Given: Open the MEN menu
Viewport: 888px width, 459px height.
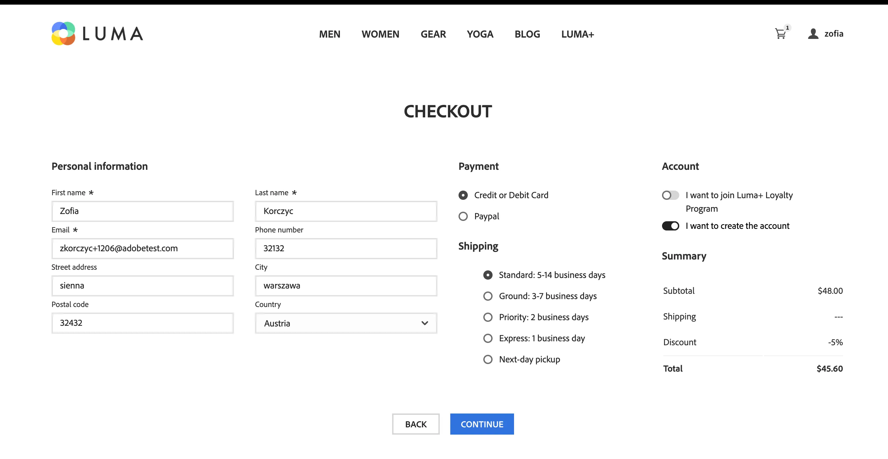Looking at the screenshot, I should coord(330,34).
